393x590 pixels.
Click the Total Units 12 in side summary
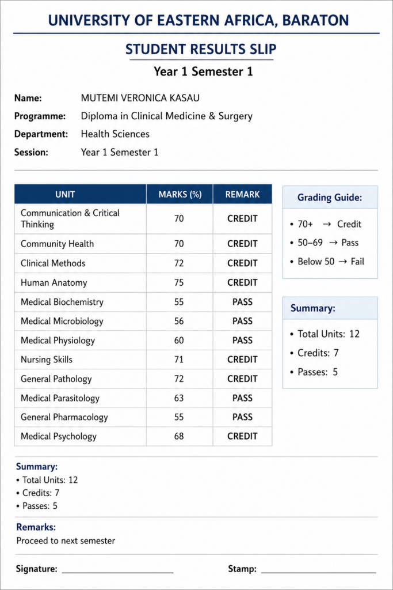(x=325, y=334)
